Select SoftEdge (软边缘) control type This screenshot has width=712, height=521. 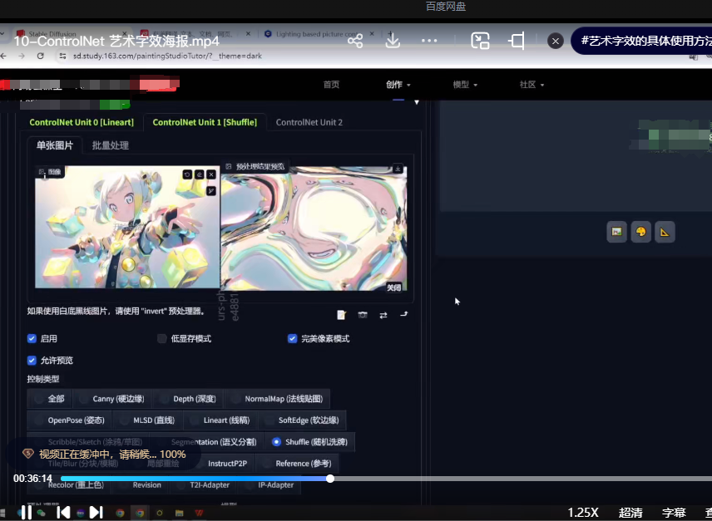tap(302, 420)
